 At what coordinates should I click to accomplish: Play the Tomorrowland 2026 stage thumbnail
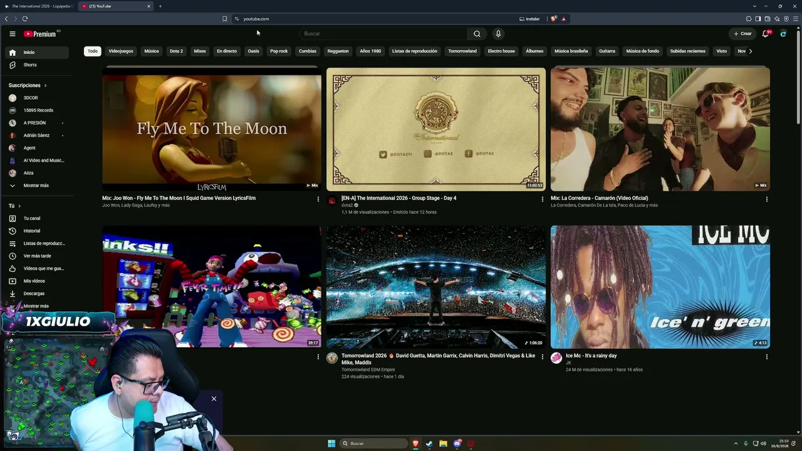(x=436, y=287)
